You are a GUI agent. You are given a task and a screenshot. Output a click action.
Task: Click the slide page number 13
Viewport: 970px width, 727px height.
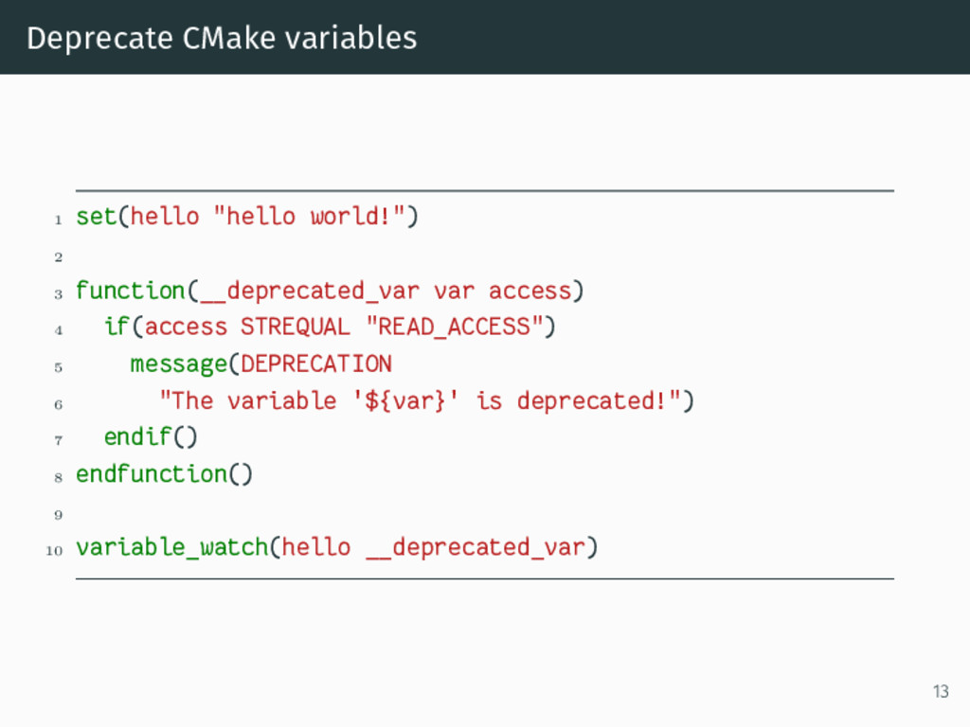941,691
